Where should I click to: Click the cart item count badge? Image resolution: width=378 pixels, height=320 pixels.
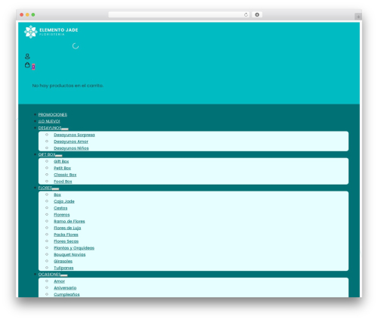coord(33,67)
